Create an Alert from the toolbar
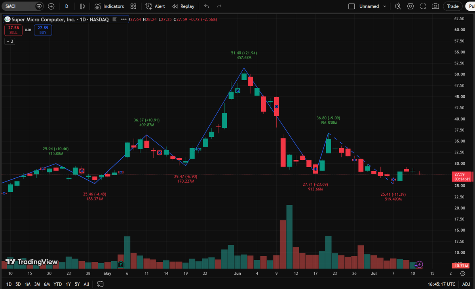The width and height of the screenshot is (475, 289). [x=155, y=6]
